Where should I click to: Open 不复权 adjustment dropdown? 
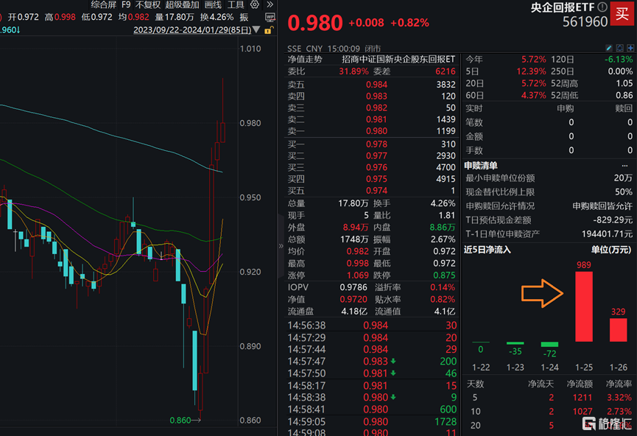click(148, 5)
